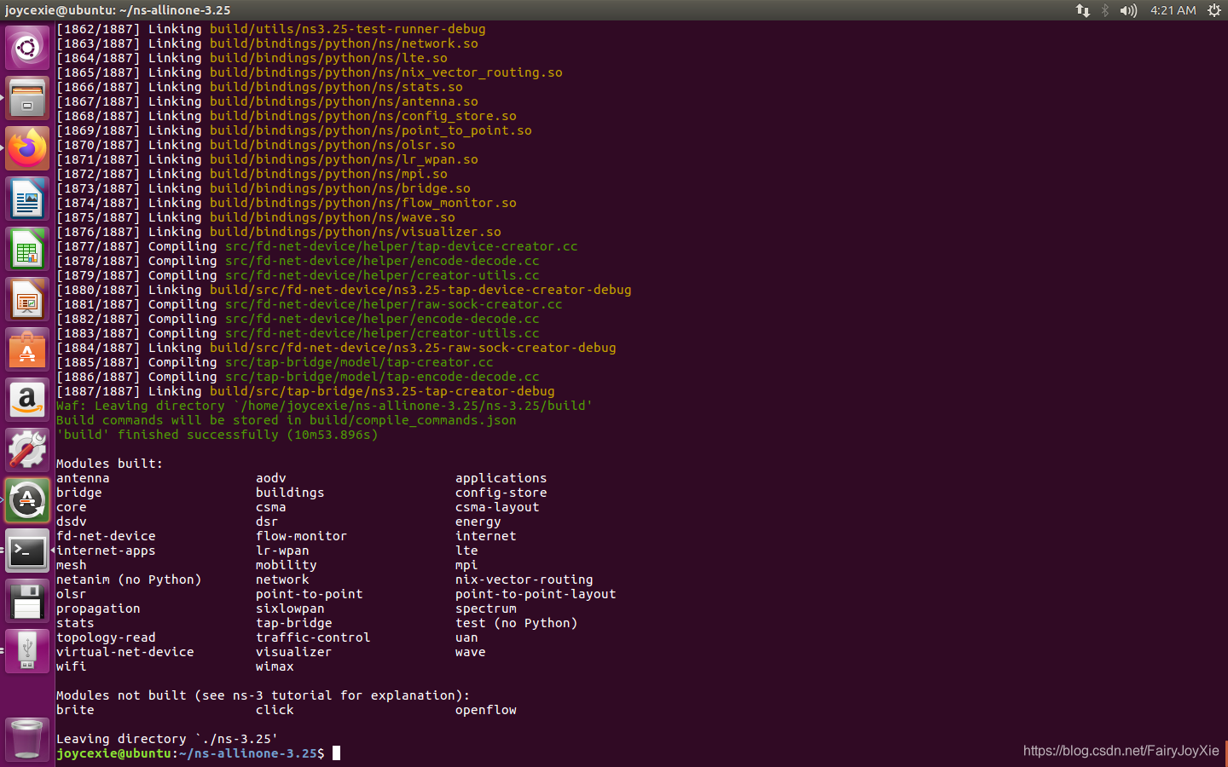Click module name 'csma-layout'
Image resolution: width=1228 pixels, height=767 pixels.
click(x=497, y=507)
